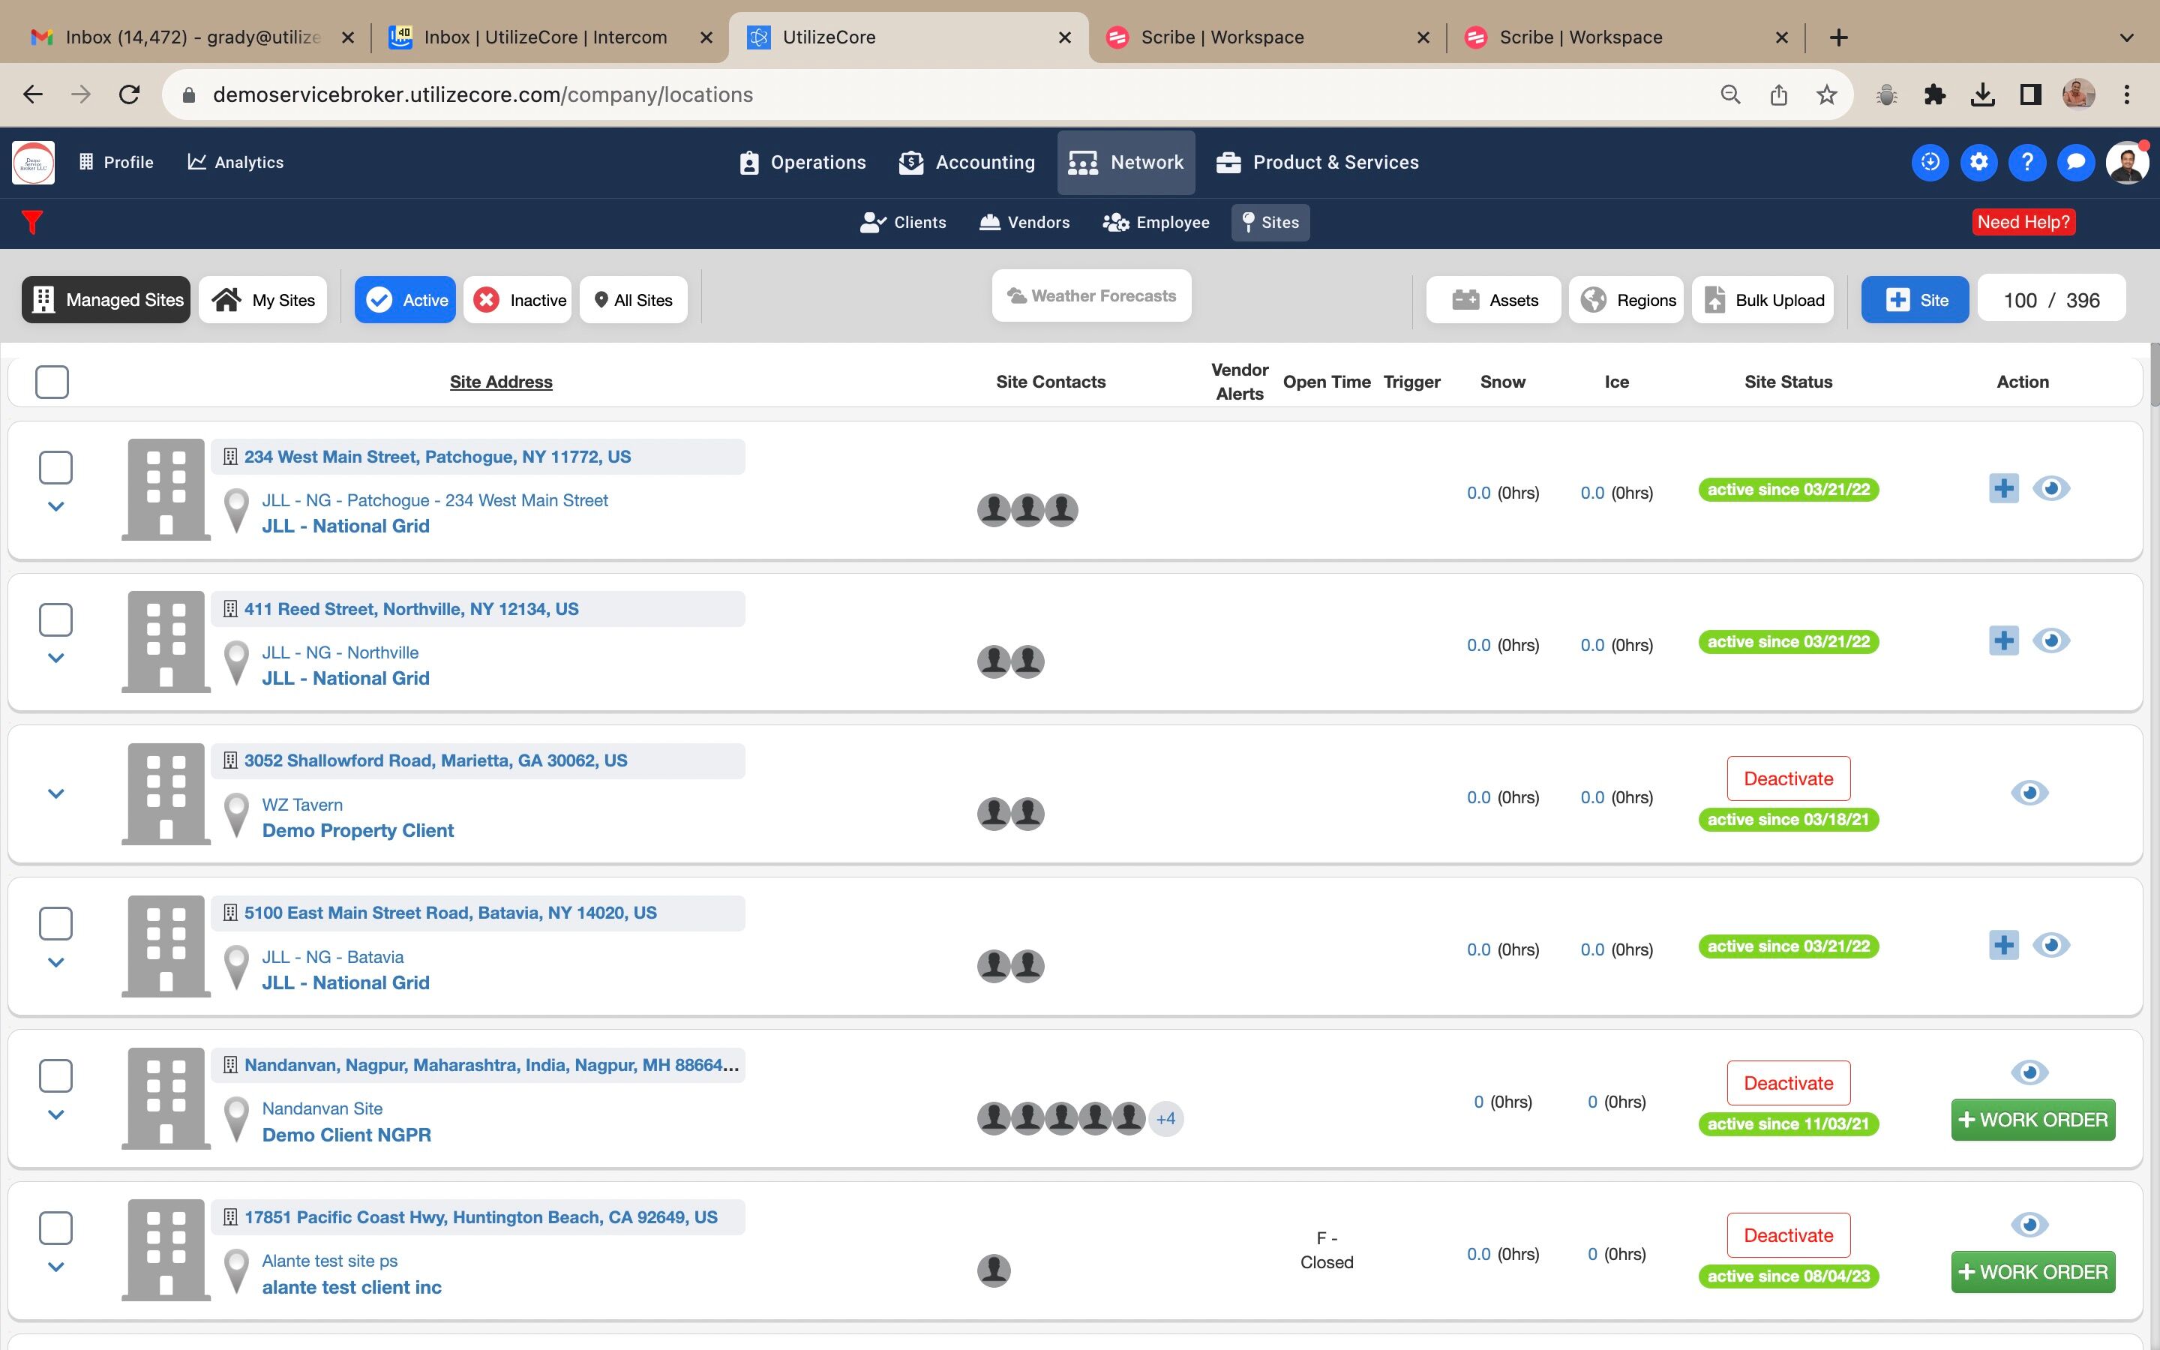The image size is (2160, 1350).
Task: Expand the 234 West Main Street row chevron
Action: tap(55, 506)
